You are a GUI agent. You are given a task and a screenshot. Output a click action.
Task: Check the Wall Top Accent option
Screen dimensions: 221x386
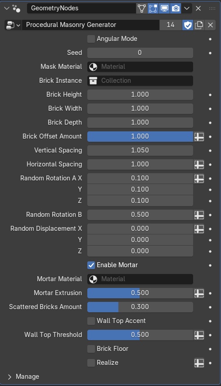pos(91,321)
